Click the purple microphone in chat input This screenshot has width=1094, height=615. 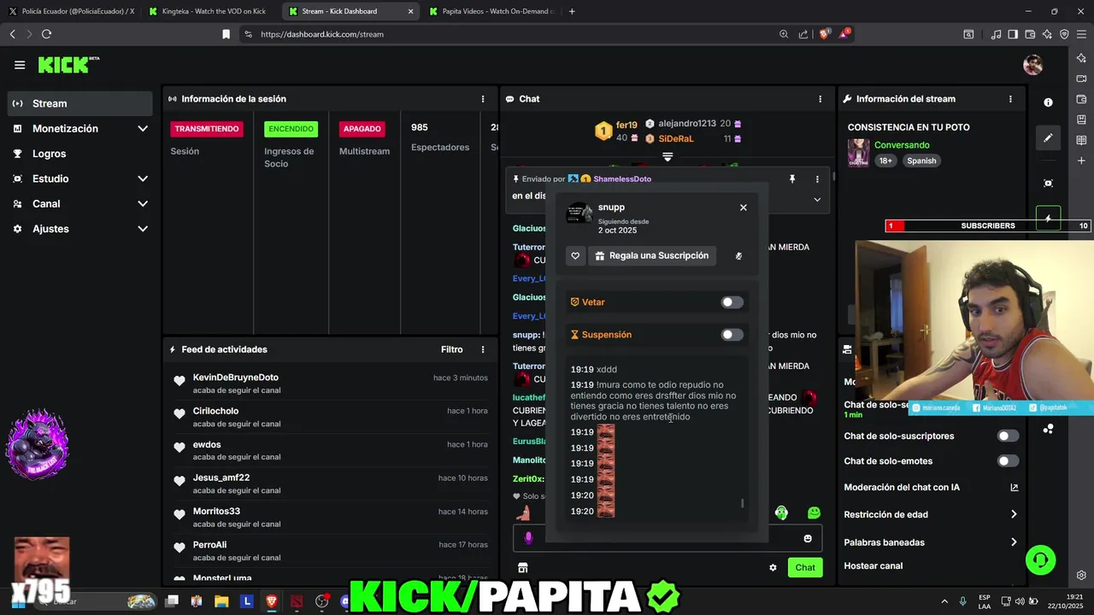click(528, 538)
